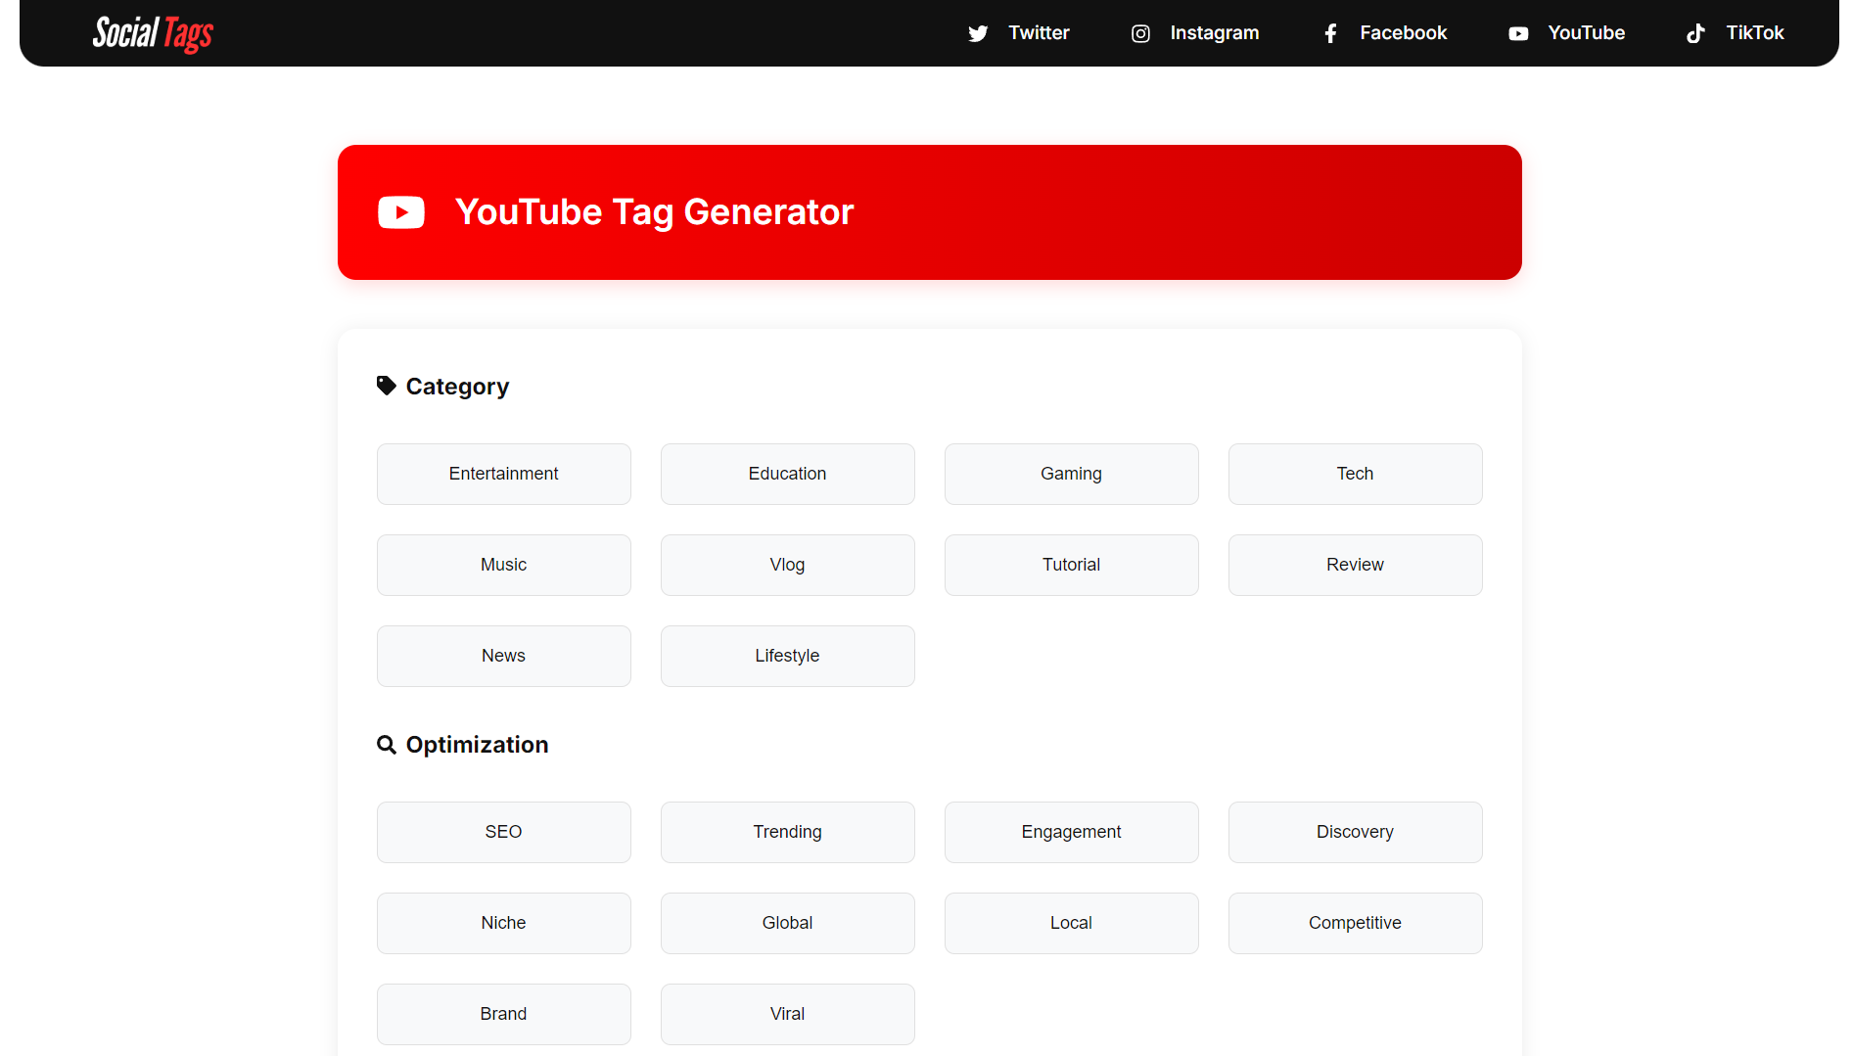1853x1056 pixels.
Task: Pick Global optimization
Action: [788, 923]
